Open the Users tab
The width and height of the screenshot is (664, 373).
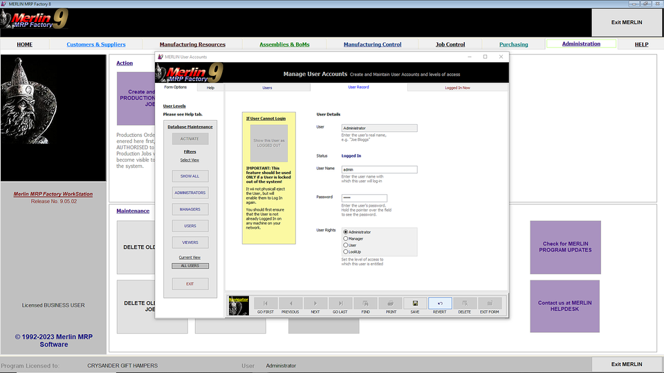pyautogui.click(x=267, y=88)
